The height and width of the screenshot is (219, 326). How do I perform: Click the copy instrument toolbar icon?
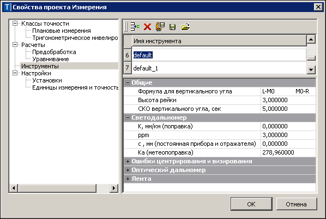pyautogui.click(x=160, y=27)
